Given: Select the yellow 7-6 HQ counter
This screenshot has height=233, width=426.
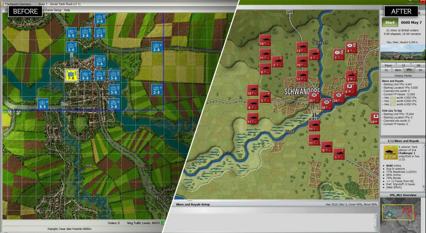Looking at the screenshot, I should 72,76.
